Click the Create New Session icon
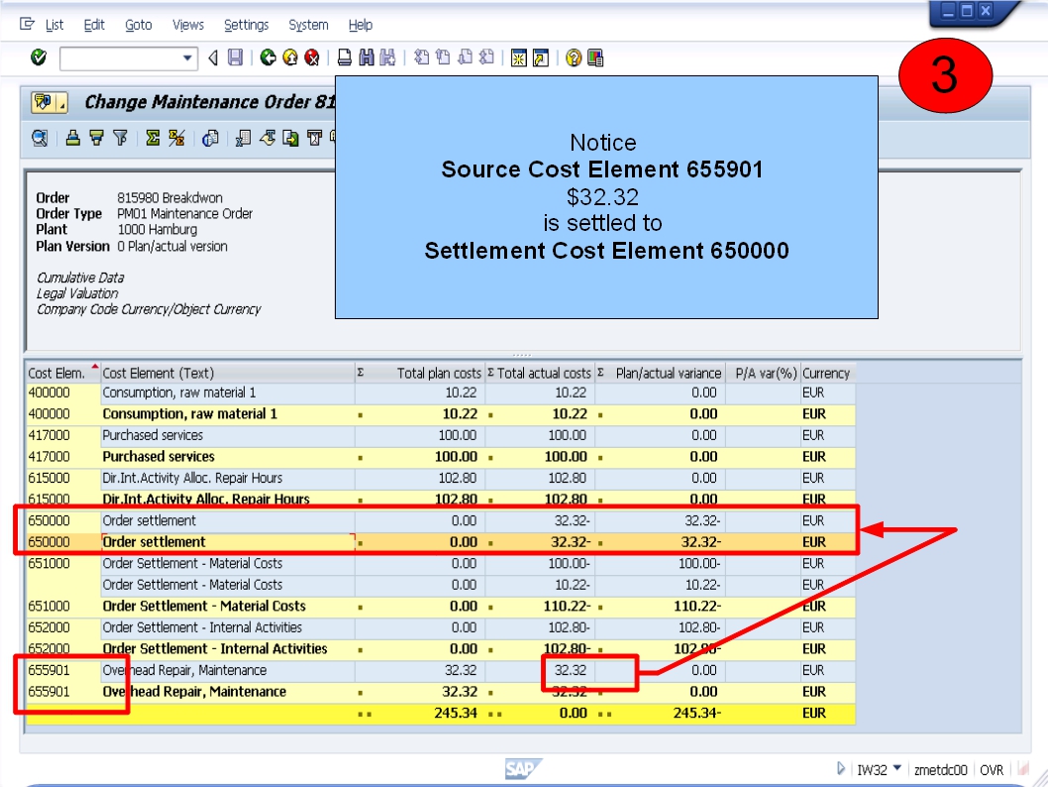 519,58
